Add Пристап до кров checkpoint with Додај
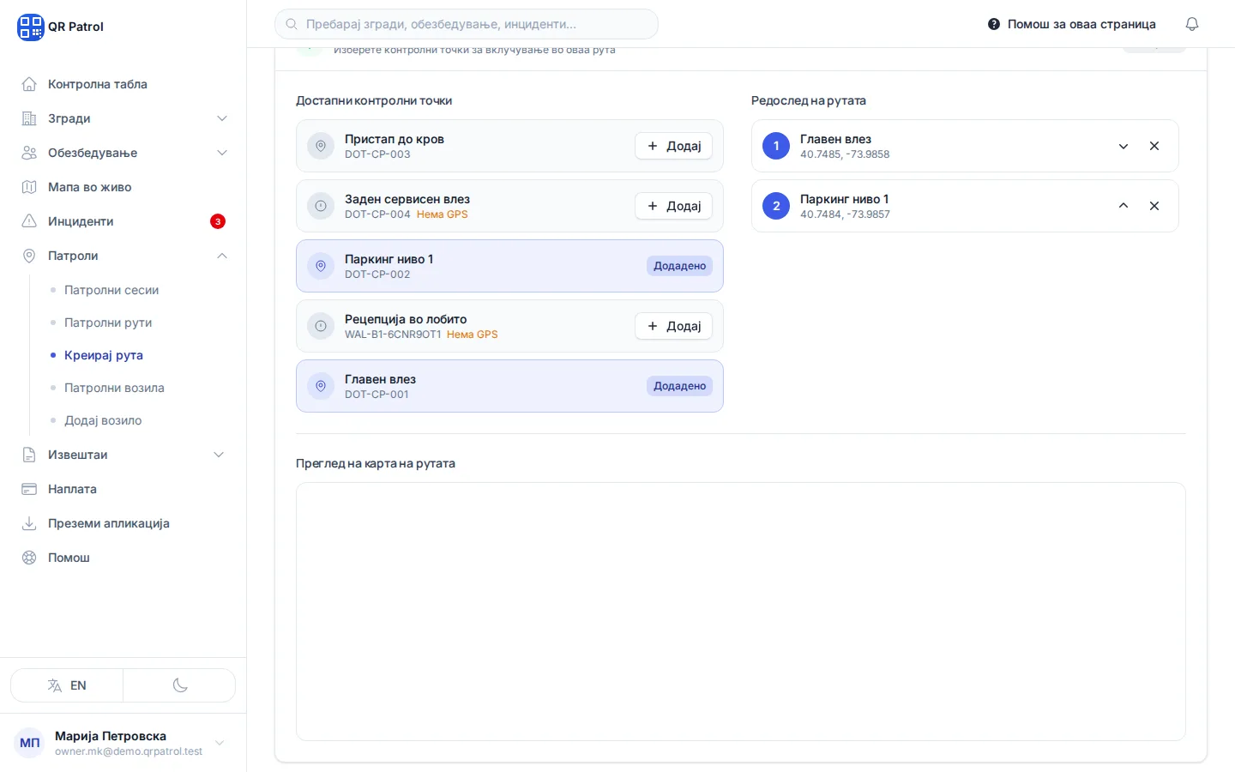The width and height of the screenshot is (1235, 772). pyautogui.click(x=673, y=146)
